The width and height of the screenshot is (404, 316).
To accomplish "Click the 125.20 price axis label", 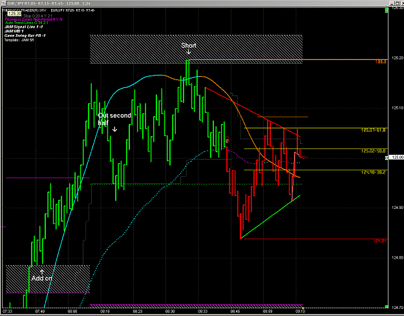I will (x=398, y=58).
